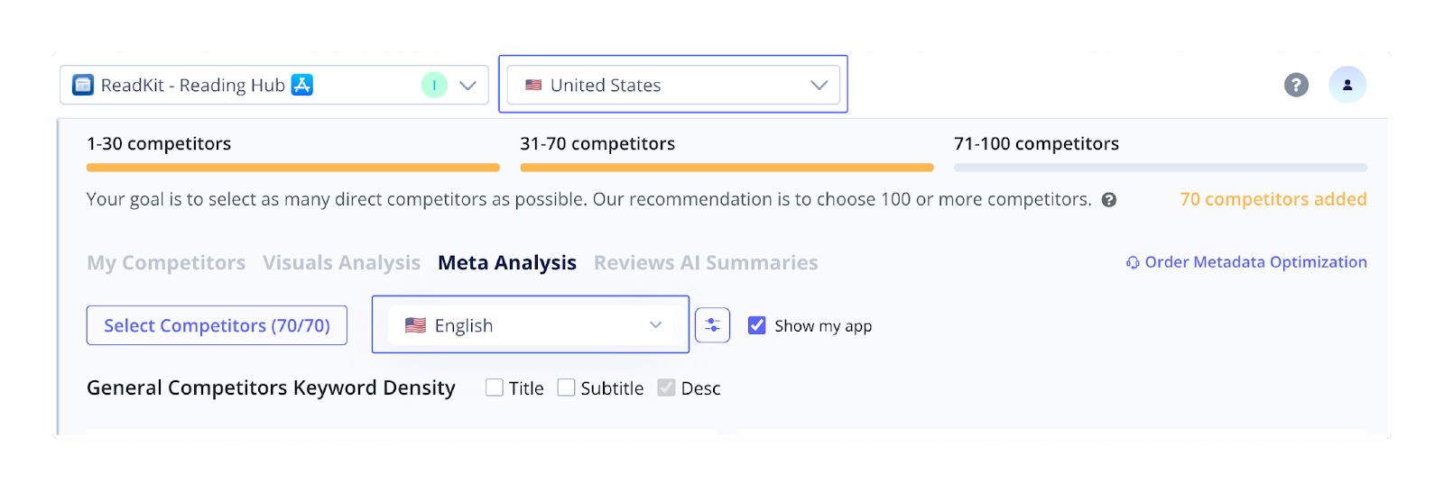1444x492 pixels.
Task: Open the filter settings sliders icon
Action: [712, 325]
